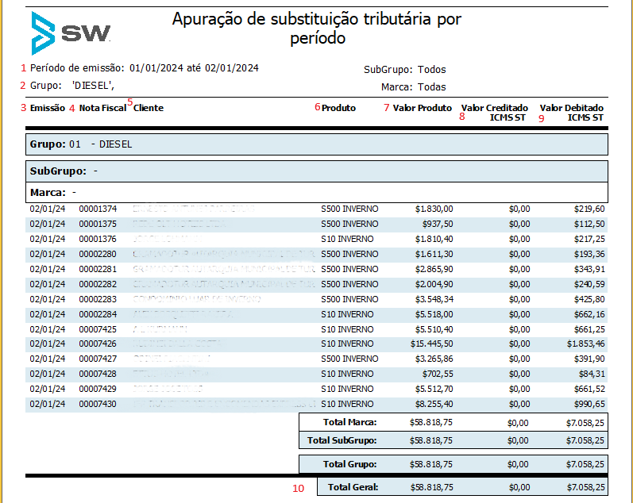Click the Produto column header

338,108
